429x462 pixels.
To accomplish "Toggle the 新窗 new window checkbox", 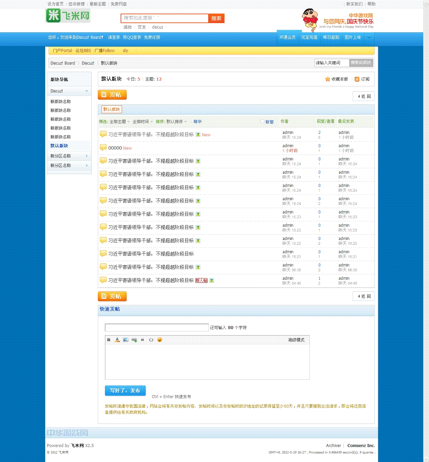I will (262, 121).
